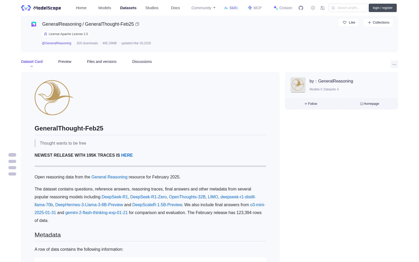Click the search anything input field
This screenshot has width=419, height=262.
coord(348,8)
